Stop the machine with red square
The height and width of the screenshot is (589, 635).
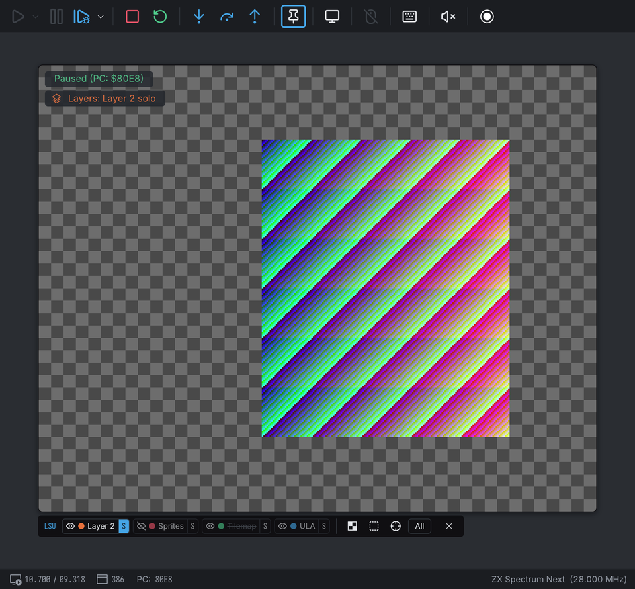(132, 17)
